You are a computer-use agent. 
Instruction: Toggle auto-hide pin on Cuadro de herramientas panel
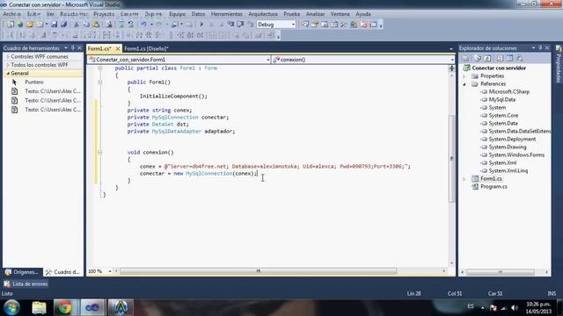73,47
